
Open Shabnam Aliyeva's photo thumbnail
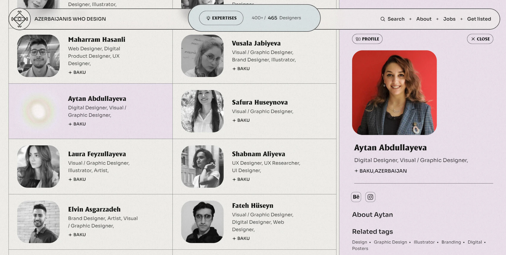(202, 167)
